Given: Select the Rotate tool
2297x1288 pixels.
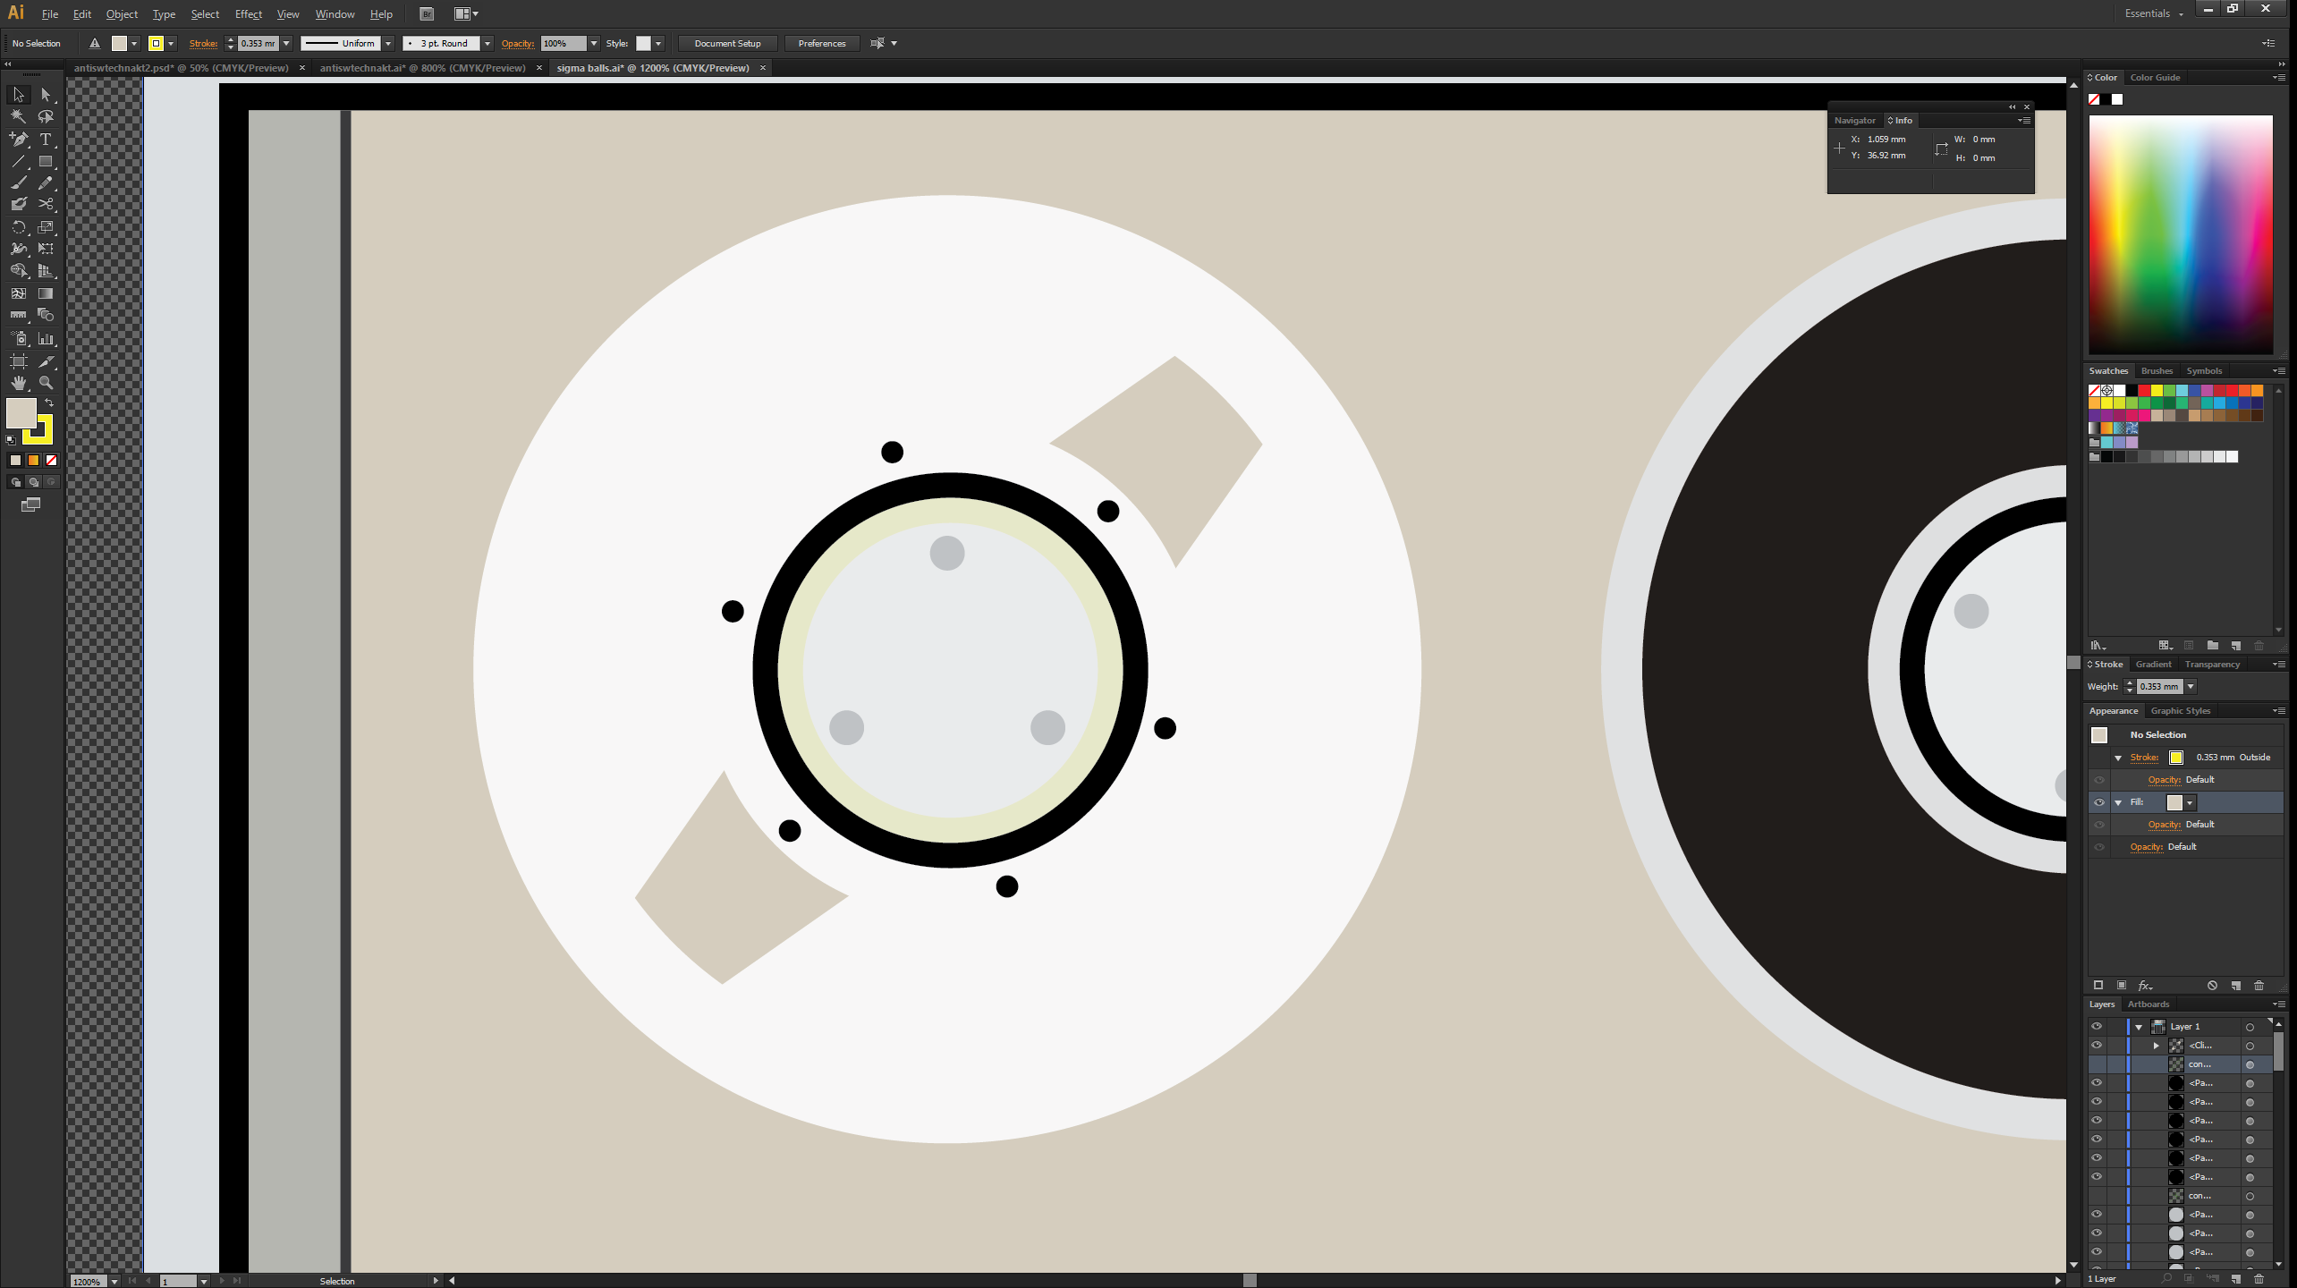Looking at the screenshot, I should pyautogui.click(x=18, y=227).
